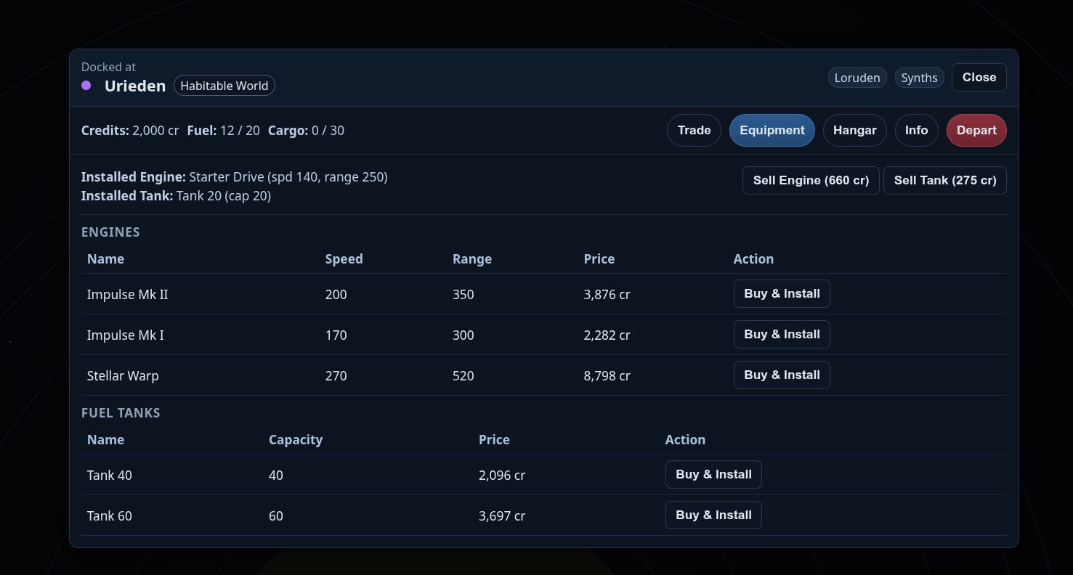Buy and install Tank 60

tap(713, 515)
